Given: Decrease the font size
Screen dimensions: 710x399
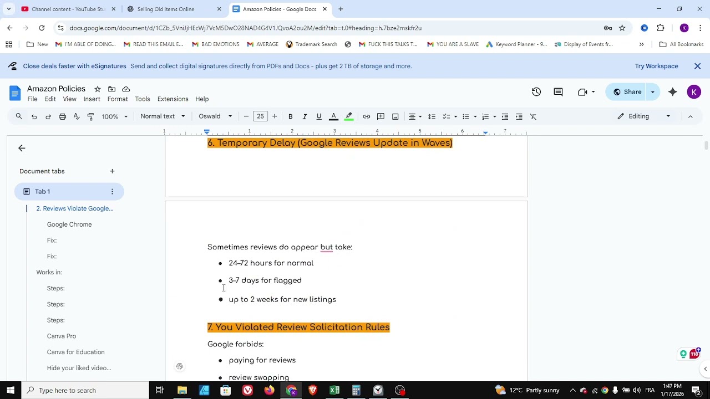Looking at the screenshot, I should click(x=246, y=116).
